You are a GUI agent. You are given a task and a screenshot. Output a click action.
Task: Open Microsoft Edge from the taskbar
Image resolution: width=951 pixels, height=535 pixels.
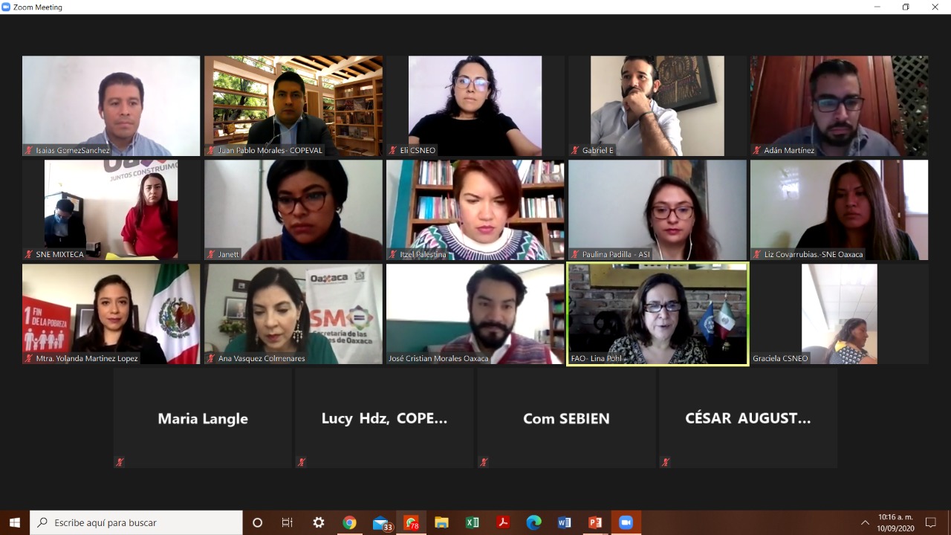point(533,522)
